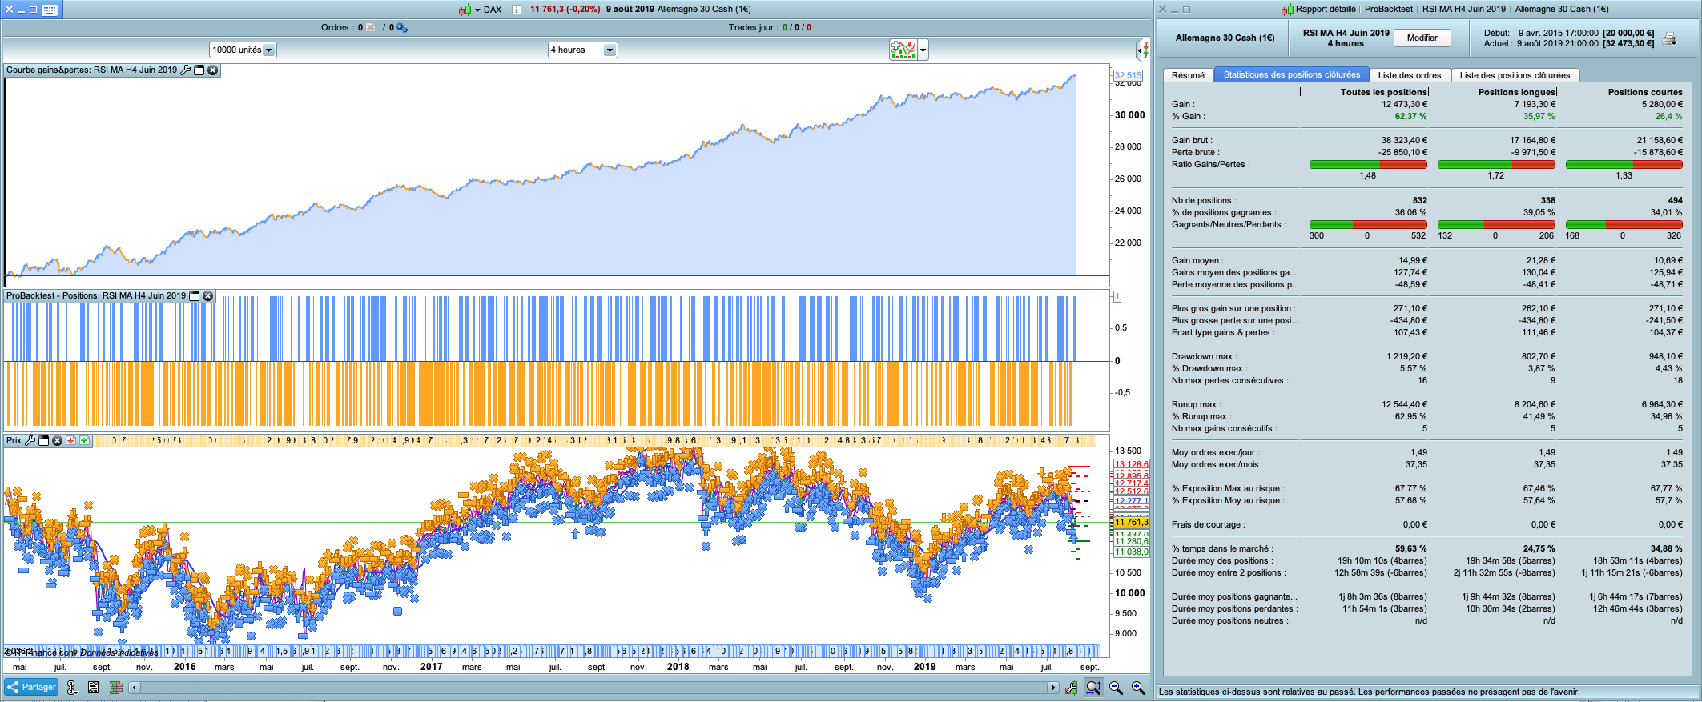1702x702 pixels.
Task: Toggle maximize on the Prix panel
Action: (44, 441)
